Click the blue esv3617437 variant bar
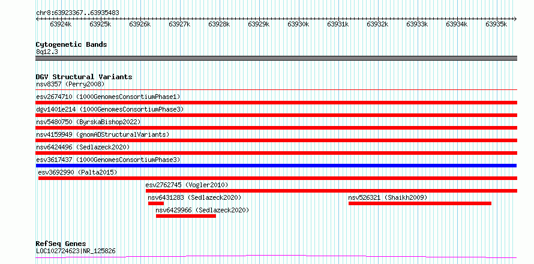 [276, 166]
